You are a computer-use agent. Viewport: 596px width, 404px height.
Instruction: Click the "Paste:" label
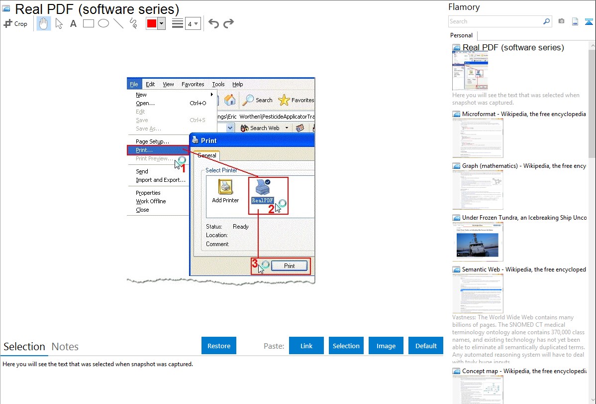pos(274,346)
